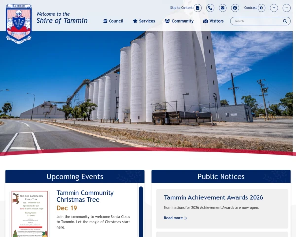Image resolution: width=296 pixels, height=237 pixels.
Task: Open the Community menu
Action: [179, 21]
